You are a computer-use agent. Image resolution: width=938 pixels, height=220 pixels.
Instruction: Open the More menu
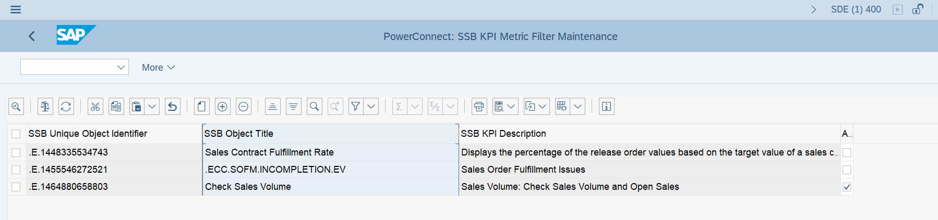coord(158,68)
